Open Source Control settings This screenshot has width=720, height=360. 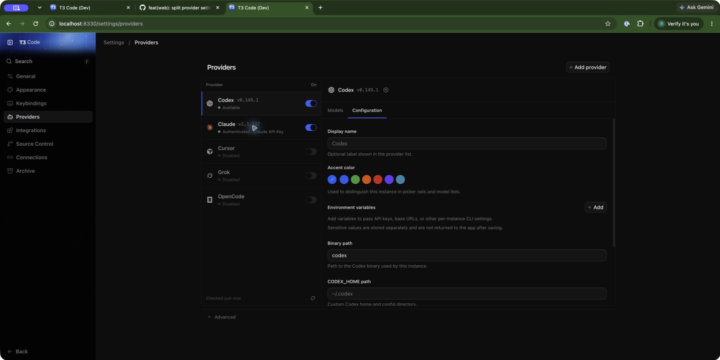coord(48,144)
